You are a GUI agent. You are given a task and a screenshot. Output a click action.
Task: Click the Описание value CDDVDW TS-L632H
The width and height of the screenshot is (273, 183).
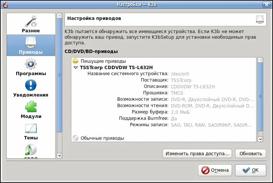coord(193,87)
